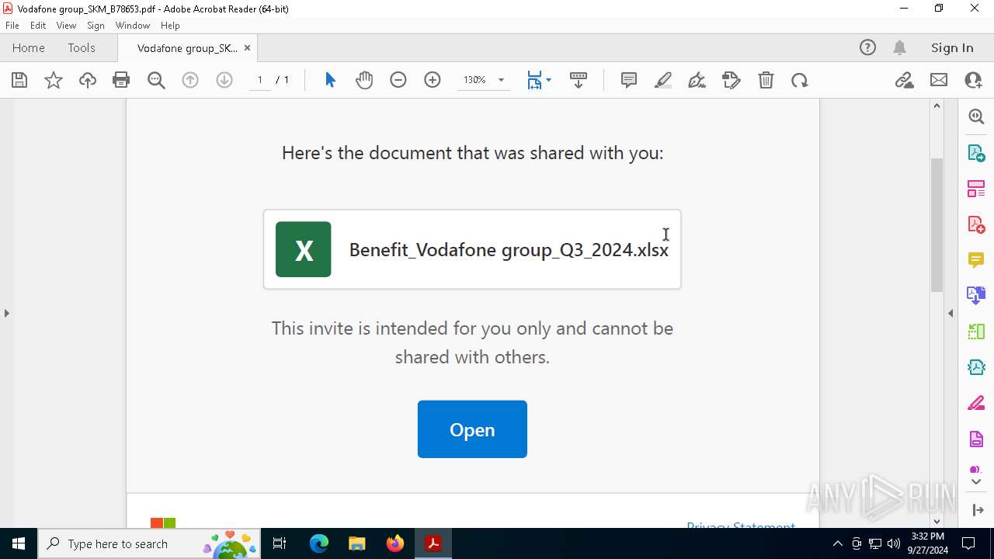The width and height of the screenshot is (994, 559).
Task: Open the Help menu
Action: click(x=170, y=26)
